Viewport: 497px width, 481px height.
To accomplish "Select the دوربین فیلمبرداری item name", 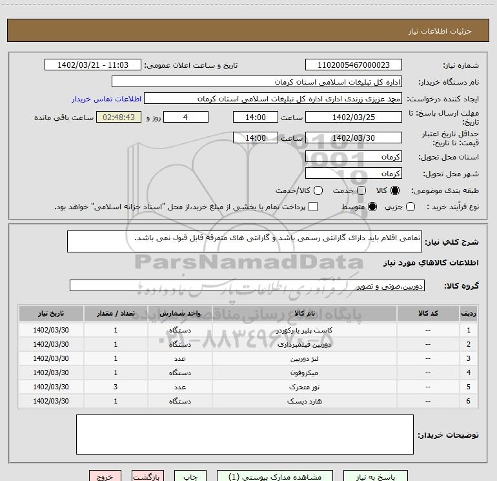I will click(x=304, y=344).
